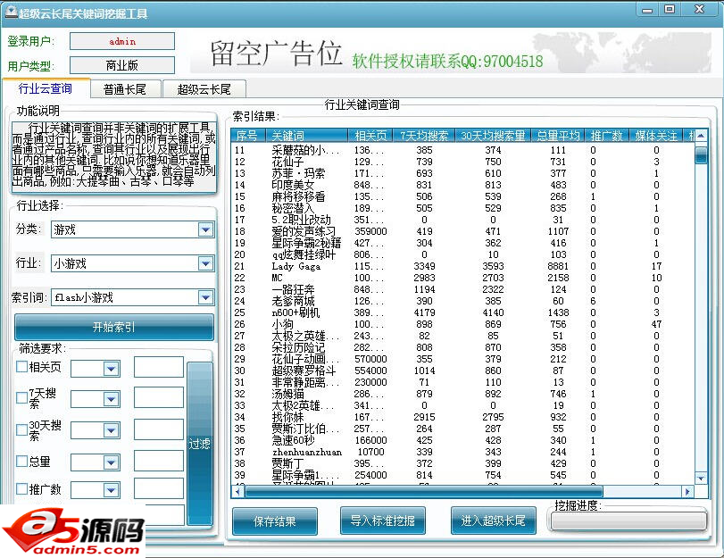Screen dimensions: 724x558
Task: Switch to the 普通长尾 tab
Action: (x=125, y=89)
